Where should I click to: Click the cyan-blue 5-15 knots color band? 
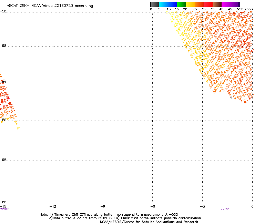point(168,4)
